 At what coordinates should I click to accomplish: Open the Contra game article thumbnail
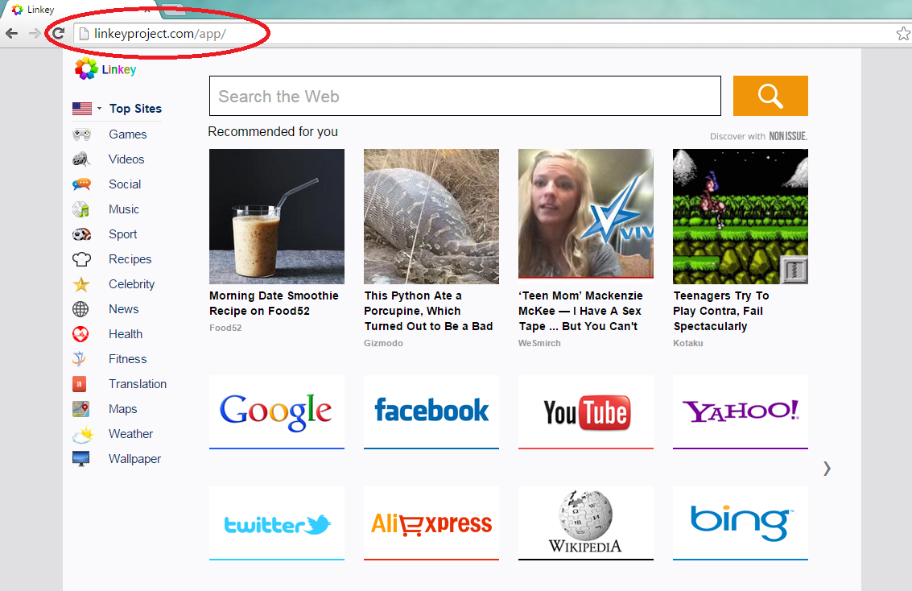[x=741, y=217]
